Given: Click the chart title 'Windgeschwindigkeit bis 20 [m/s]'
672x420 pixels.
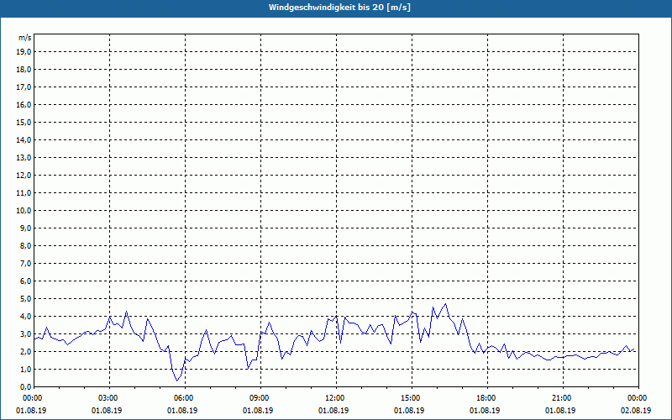Looking at the screenshot, I should [x=339, y=8].
